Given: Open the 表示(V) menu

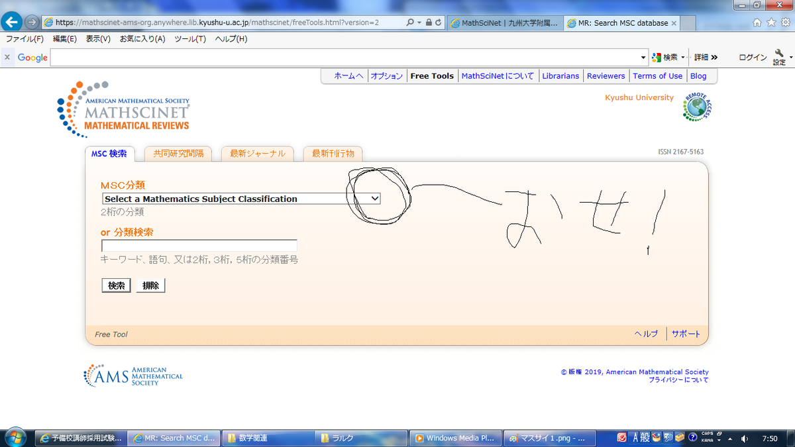Looking at the screenshot, I should pyautogui.click(x=98, y=39).
